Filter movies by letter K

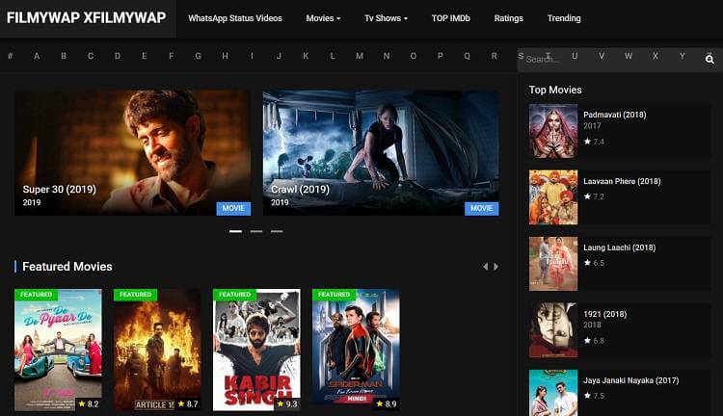click(x=306, y=56)
